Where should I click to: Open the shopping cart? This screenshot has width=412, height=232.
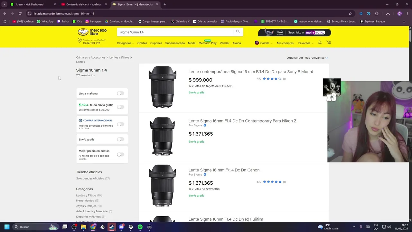point(329,43)
